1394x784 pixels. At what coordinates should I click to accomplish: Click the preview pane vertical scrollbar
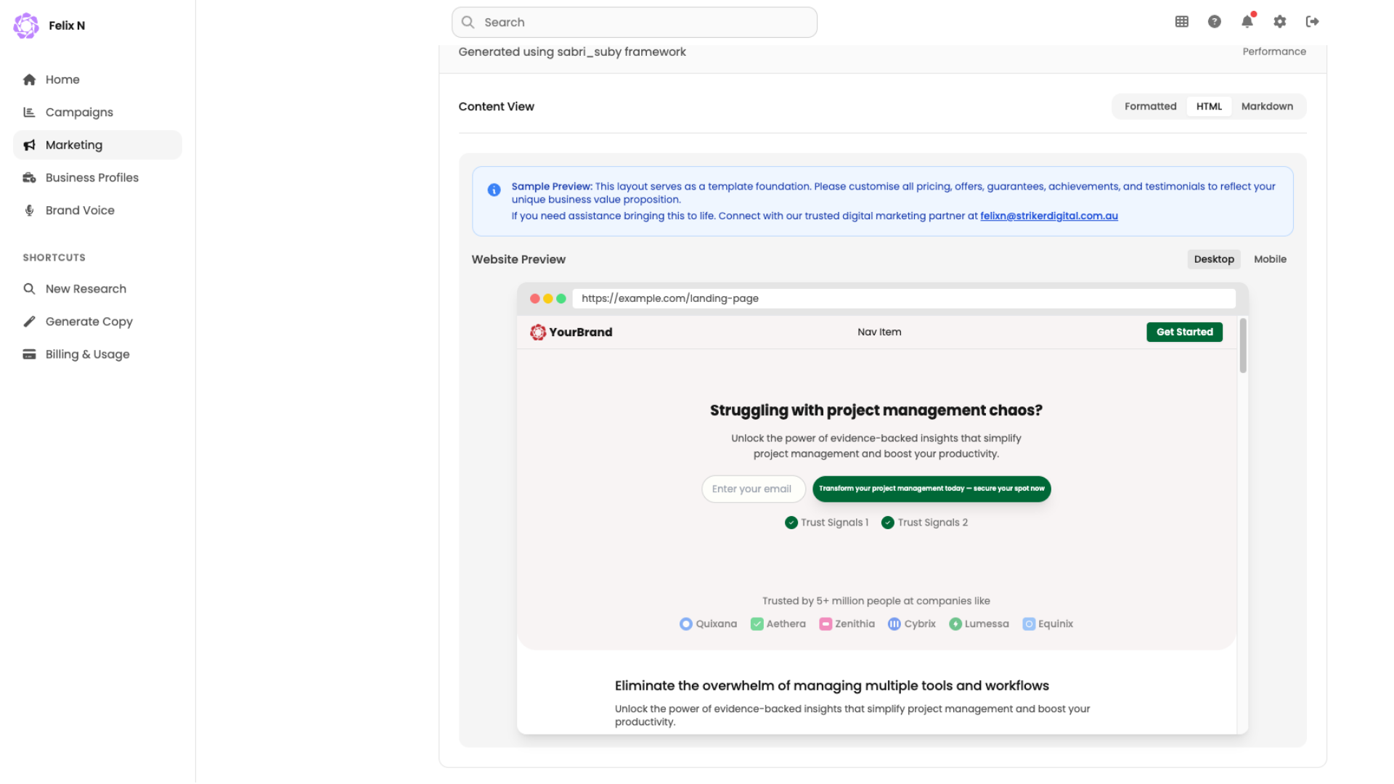[x=1242, y=346]
